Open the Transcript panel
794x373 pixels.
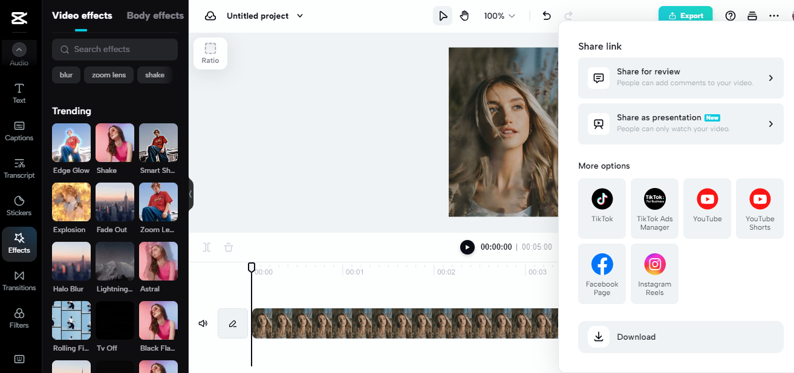point(19,168)
